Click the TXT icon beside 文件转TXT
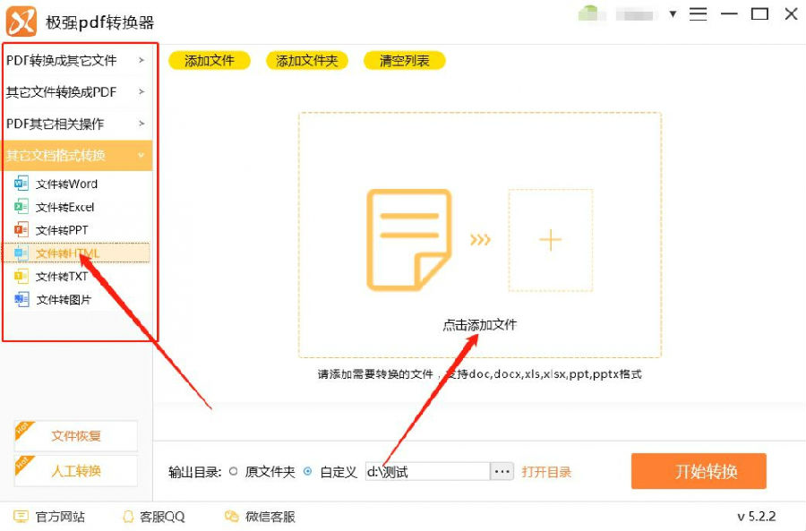 tap(21, 276)
